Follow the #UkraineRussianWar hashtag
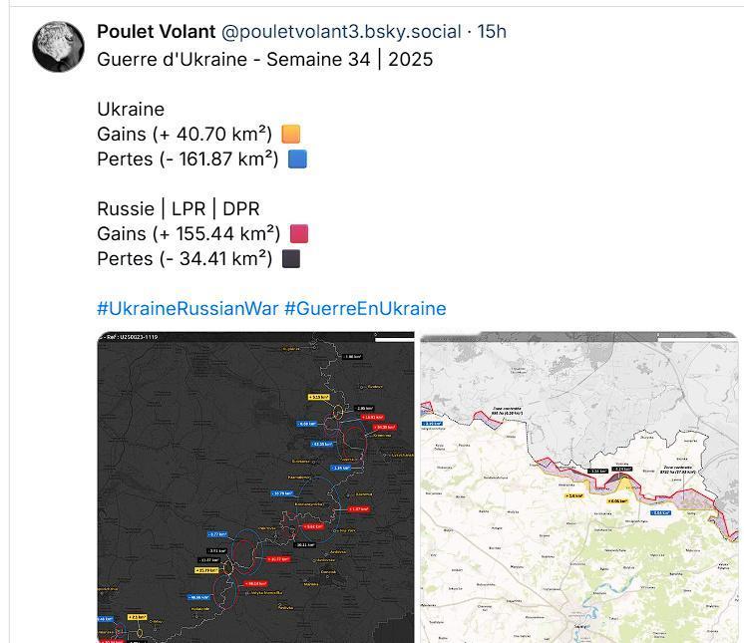 tap(187, 309)
